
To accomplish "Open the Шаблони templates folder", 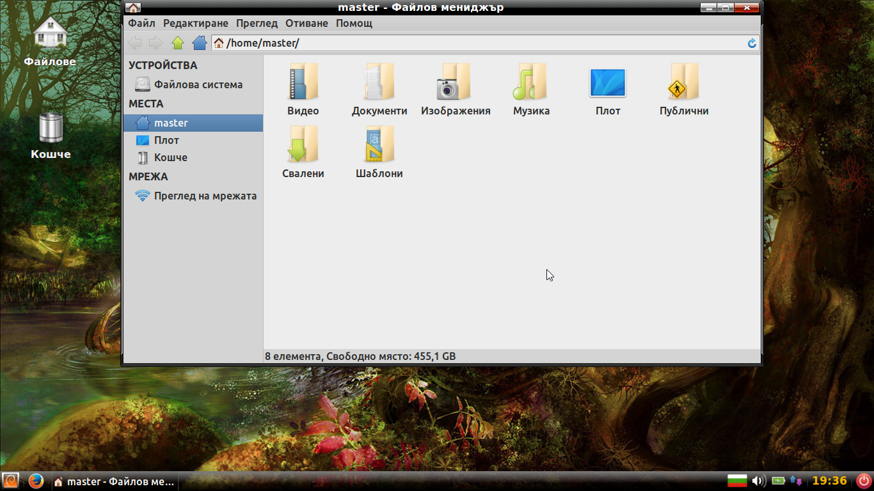I will [379, 152].
